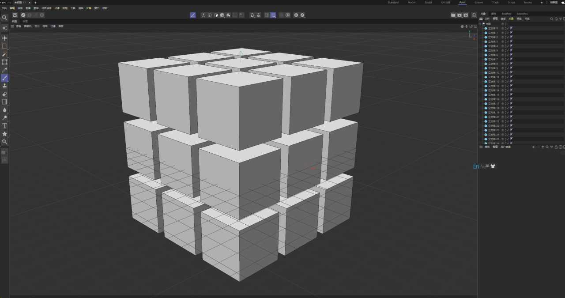Open the 渲染 menu in the top menu bar
This screenshot has width=565, height=298.
(80, 8)
